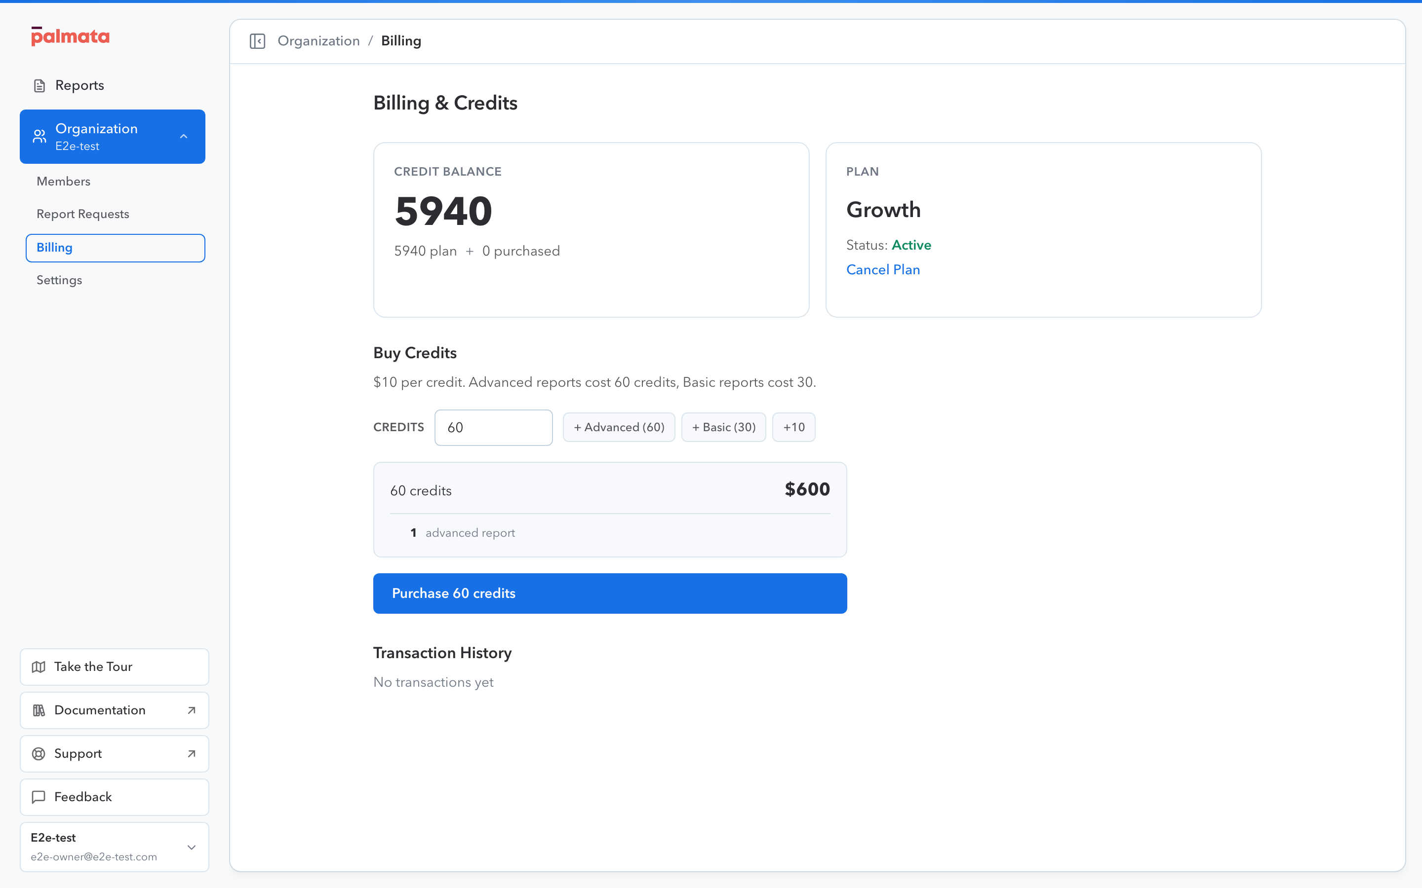Click the Transaction History heading
Screen dimensions: 1422x888
[442, 653]
